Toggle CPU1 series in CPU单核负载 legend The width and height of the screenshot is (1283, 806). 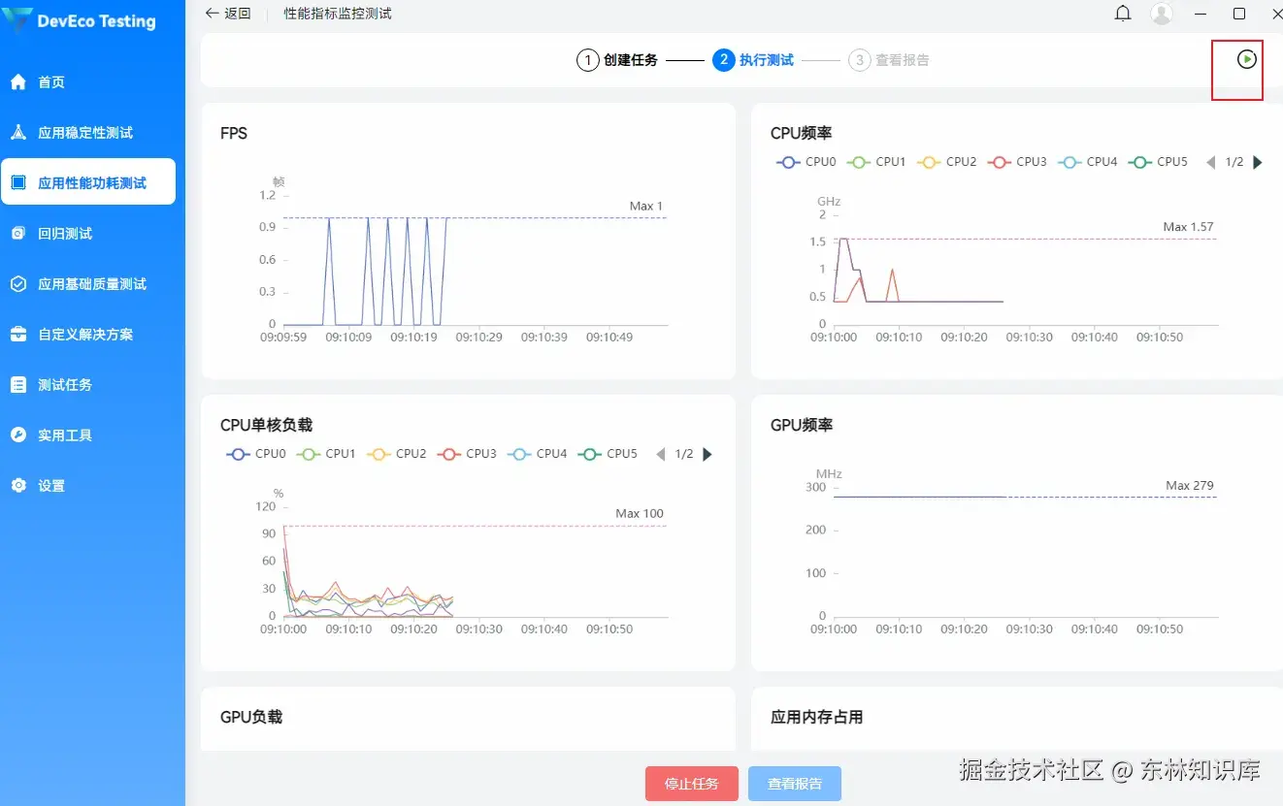326,454
